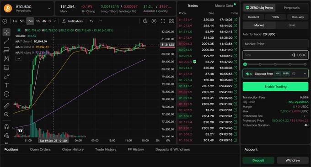Set the chart timeframe to 1h
This screenshot has width=311, height=167.
point(38,21)
